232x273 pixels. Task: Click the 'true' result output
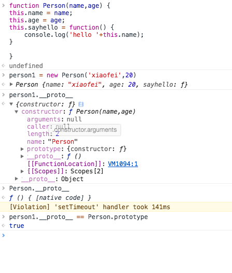coord(17,226)
